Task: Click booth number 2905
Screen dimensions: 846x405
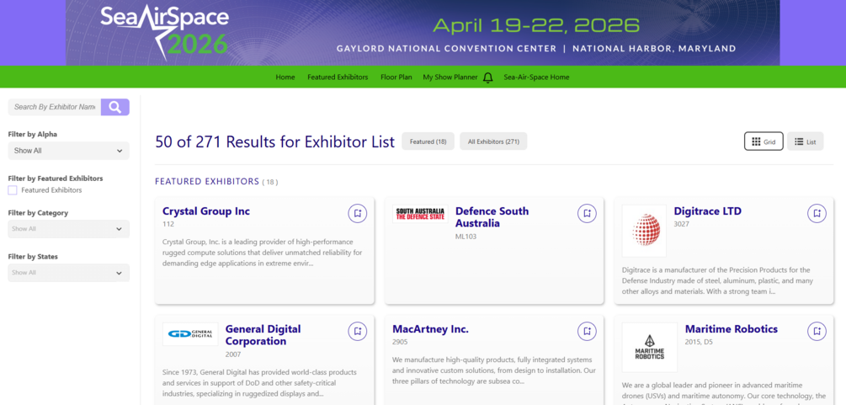Action: 400,342
